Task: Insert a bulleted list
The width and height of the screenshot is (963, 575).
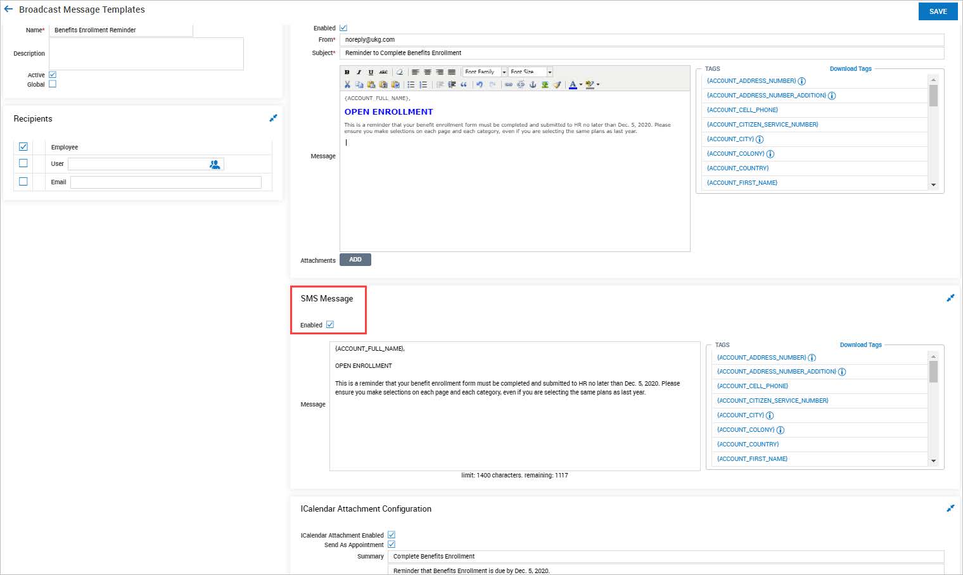Action: coord(411,84)
